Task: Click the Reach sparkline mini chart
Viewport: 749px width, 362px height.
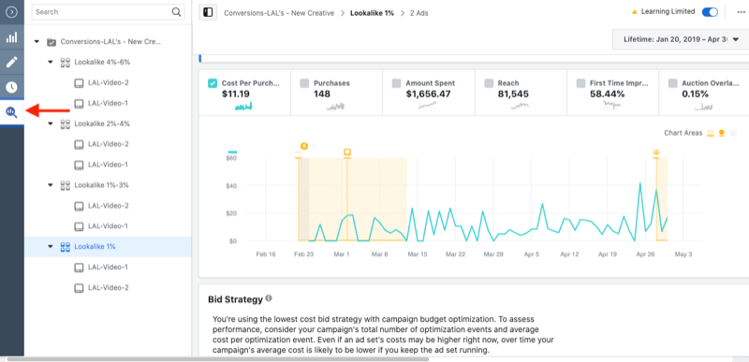Action: (520, 106)
